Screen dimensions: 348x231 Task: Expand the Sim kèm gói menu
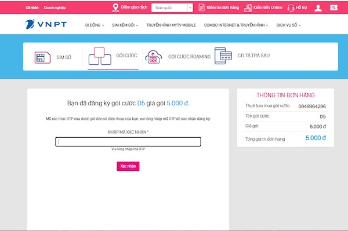tap(125, 25)
